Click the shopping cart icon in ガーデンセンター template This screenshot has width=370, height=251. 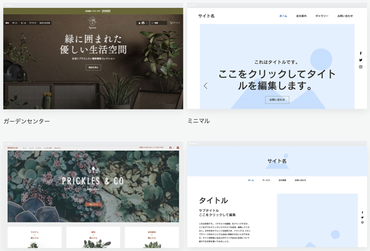point(171,23)
